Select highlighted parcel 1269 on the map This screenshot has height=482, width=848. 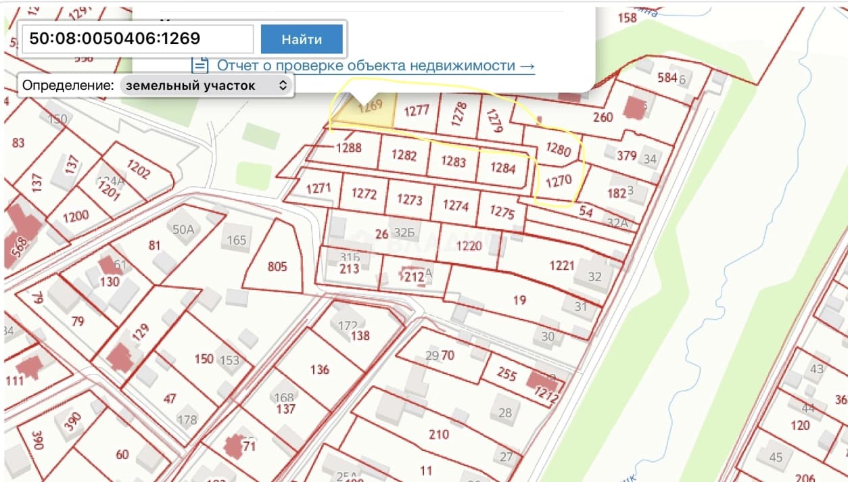(370, 105)
